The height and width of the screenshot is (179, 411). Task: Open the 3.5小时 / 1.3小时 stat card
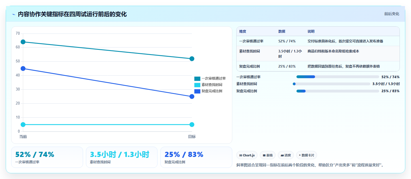point(122,157)
